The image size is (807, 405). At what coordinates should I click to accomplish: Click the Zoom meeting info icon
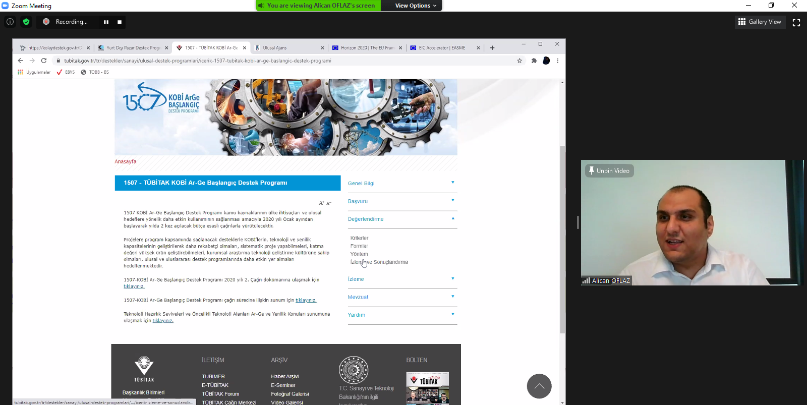click(x=10, y=22)
